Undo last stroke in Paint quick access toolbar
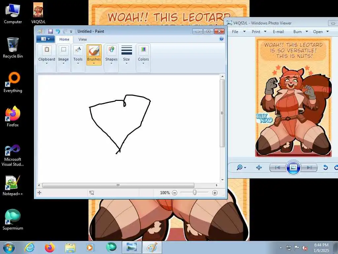The width and height of the screenshot is (338, 254). (x=58, y=31)
